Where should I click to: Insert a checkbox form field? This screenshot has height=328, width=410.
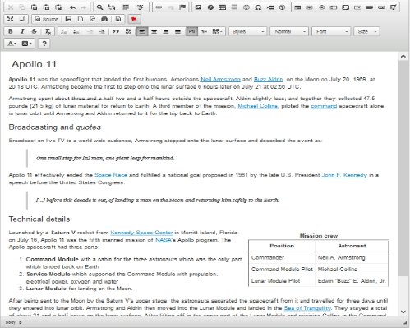point(310,7)
